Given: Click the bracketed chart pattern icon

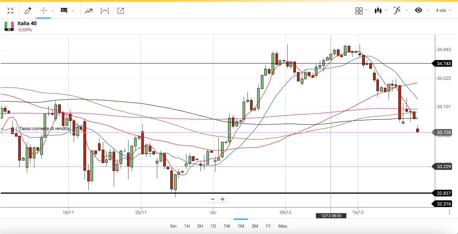Looking at the screenshot, I should (104, 11).
